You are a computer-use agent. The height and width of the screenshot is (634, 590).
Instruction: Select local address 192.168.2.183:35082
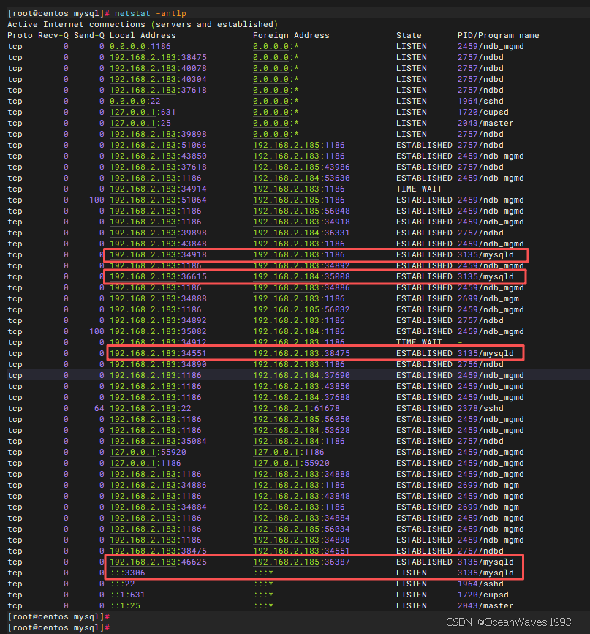pyautogui.click(x=158, y=331)
